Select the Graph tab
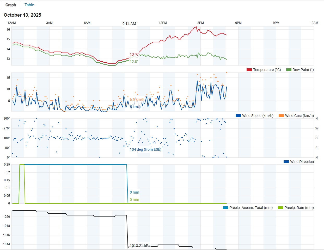 tap(10, 5)
